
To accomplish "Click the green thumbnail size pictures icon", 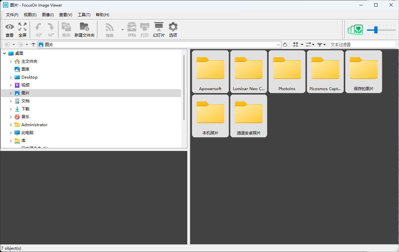I will (x=355, y=30).
